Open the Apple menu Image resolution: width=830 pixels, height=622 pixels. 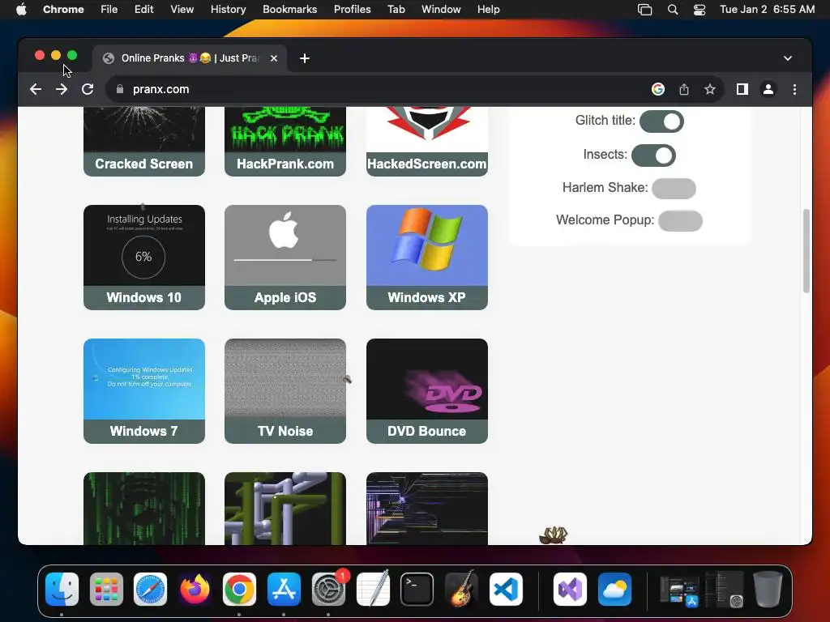[x=21, y=10]
